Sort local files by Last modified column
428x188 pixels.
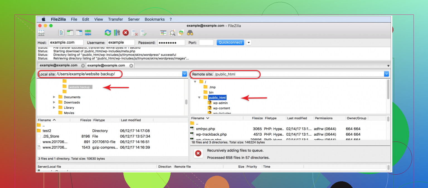click(x=137, y=120)
